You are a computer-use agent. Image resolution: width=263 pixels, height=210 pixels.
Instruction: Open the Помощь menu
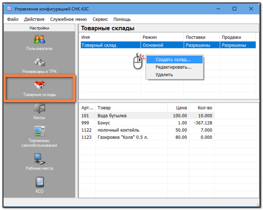(122, 19)
